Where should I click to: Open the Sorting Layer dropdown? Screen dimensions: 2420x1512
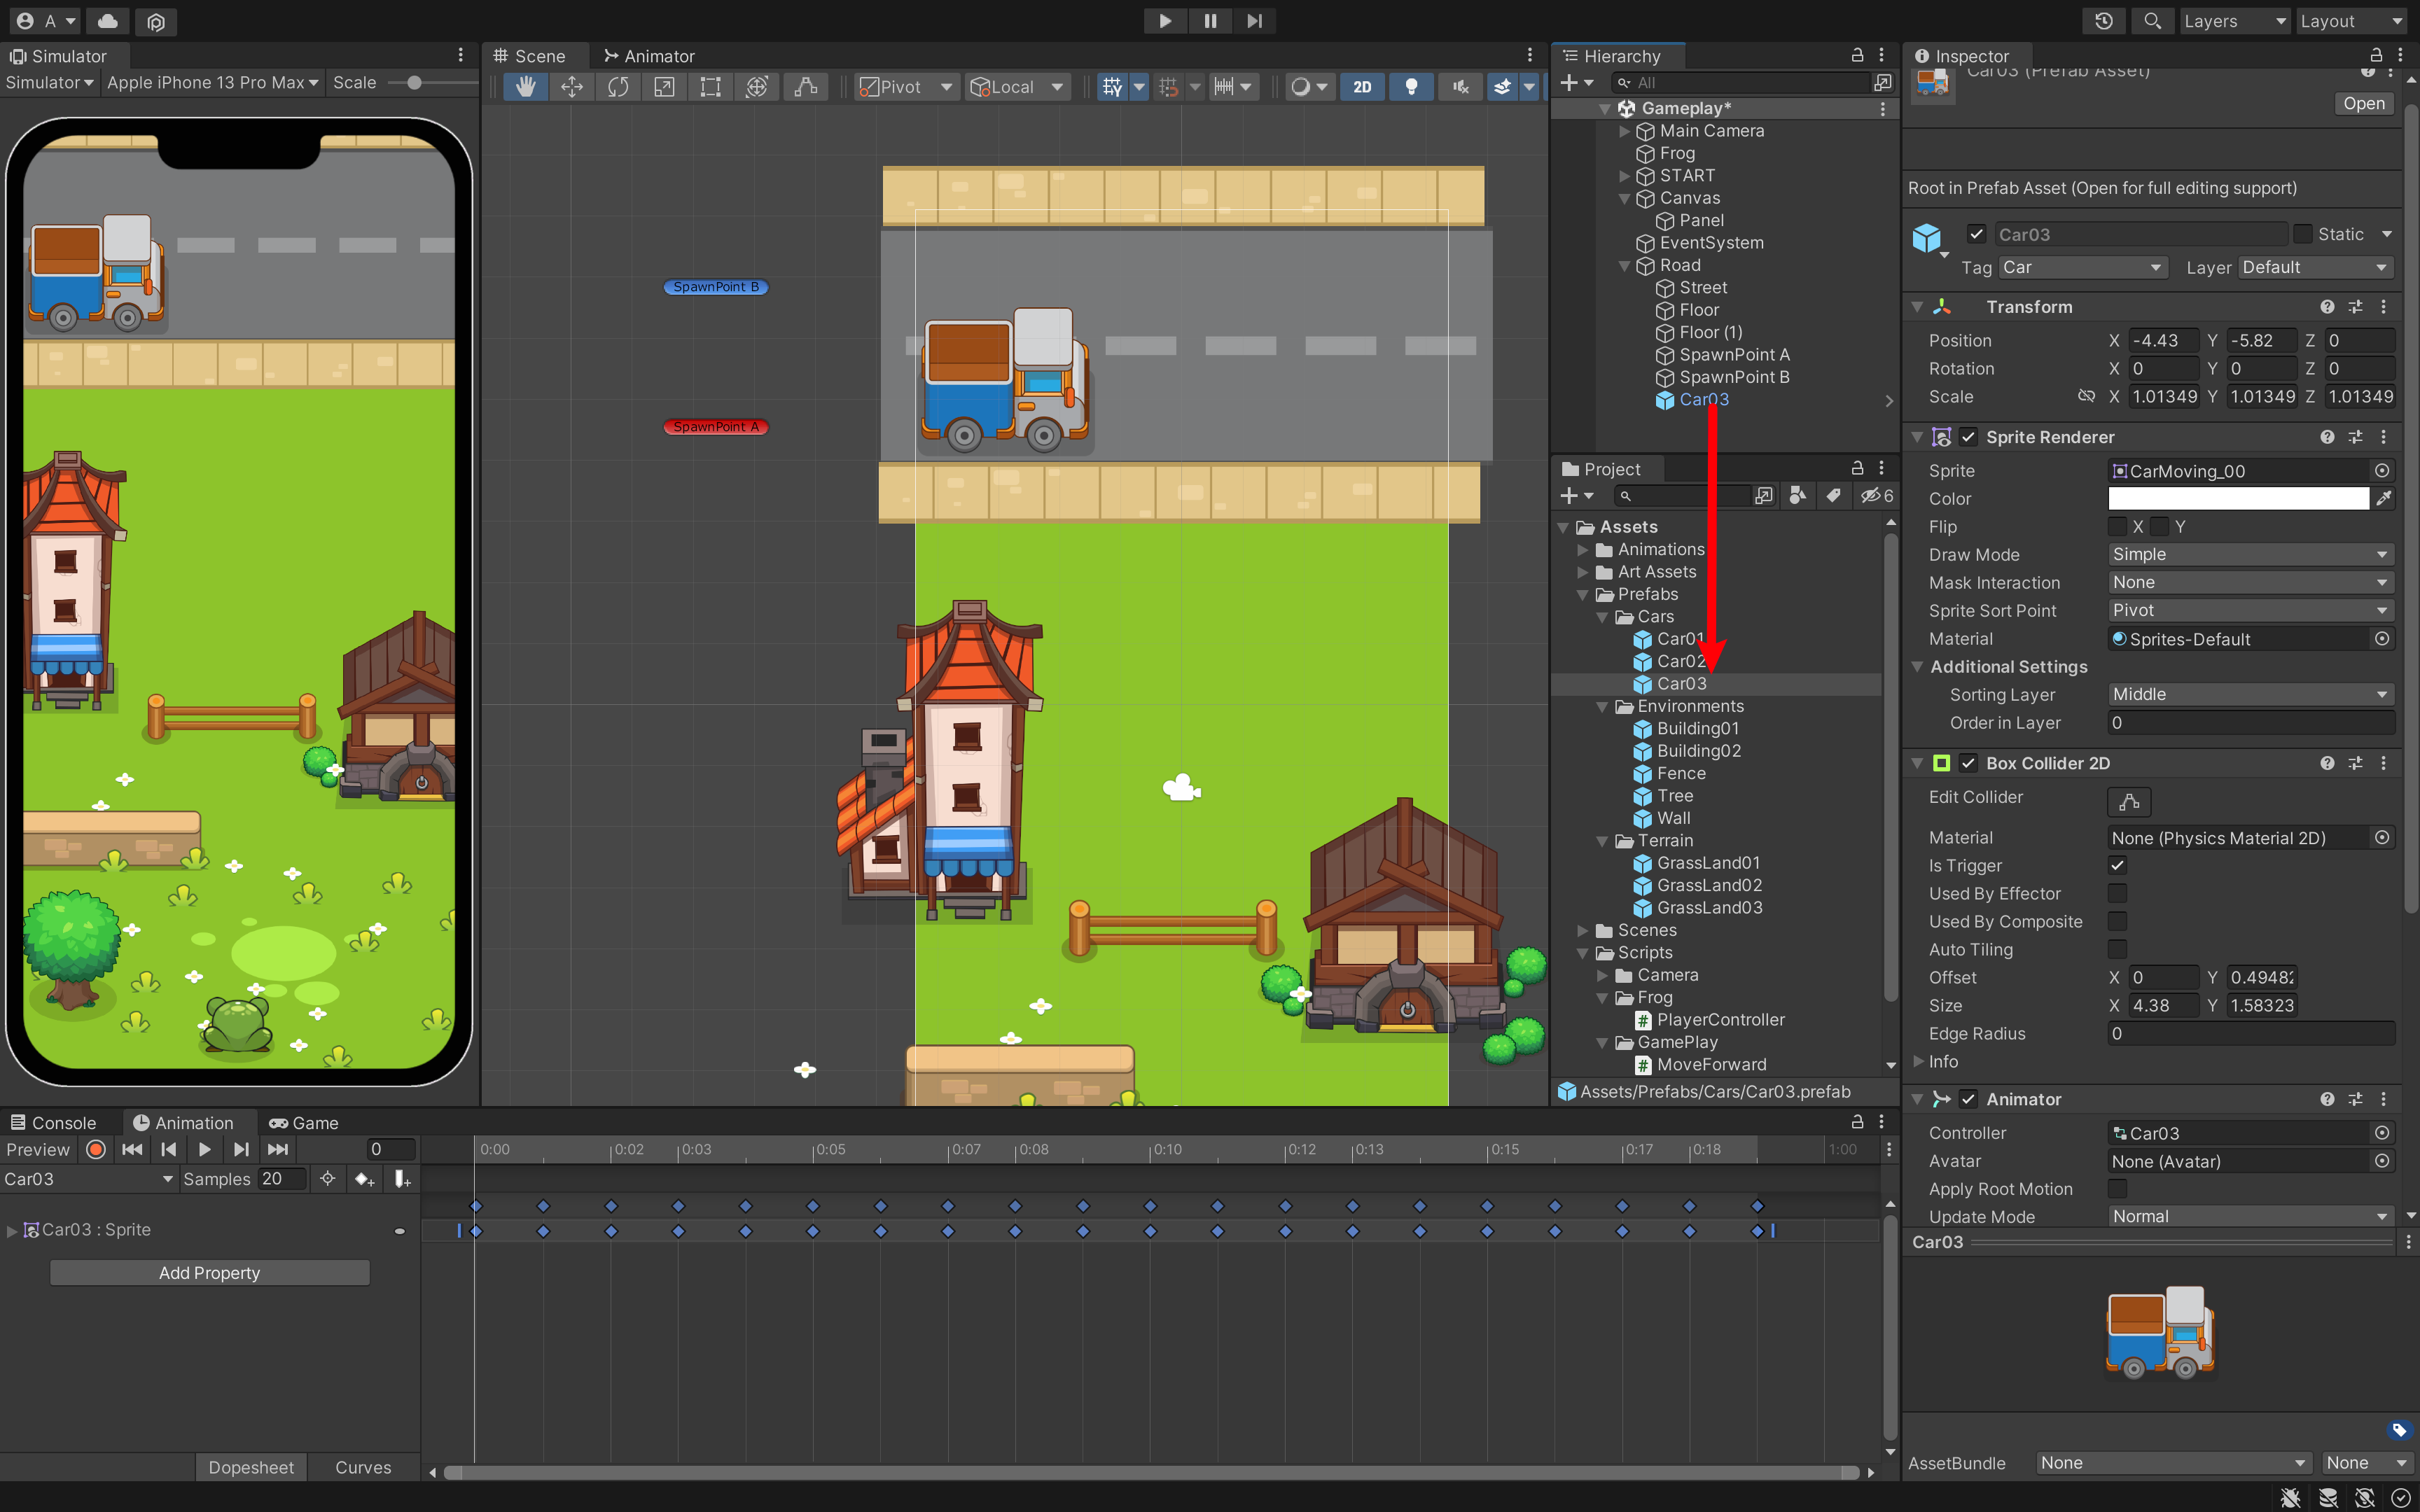[x=2250, y=694]
